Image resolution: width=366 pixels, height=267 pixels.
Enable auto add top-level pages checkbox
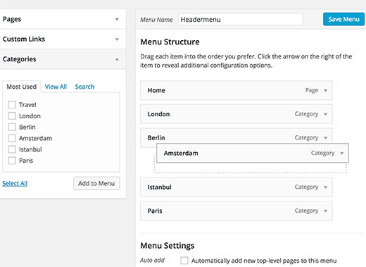click(x=184, y=261)
